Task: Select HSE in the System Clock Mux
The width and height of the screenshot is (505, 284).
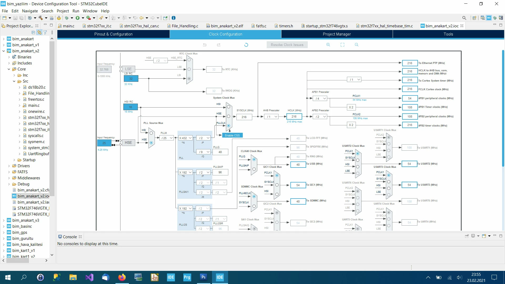Action: point(229,116)
